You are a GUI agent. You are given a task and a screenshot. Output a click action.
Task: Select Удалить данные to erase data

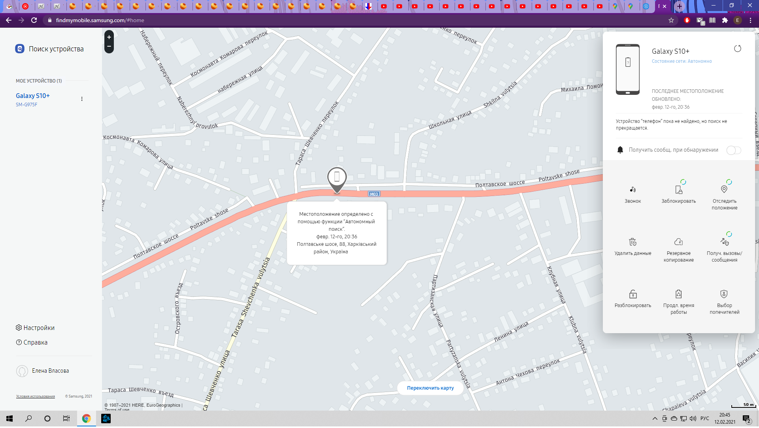(632, 247)
